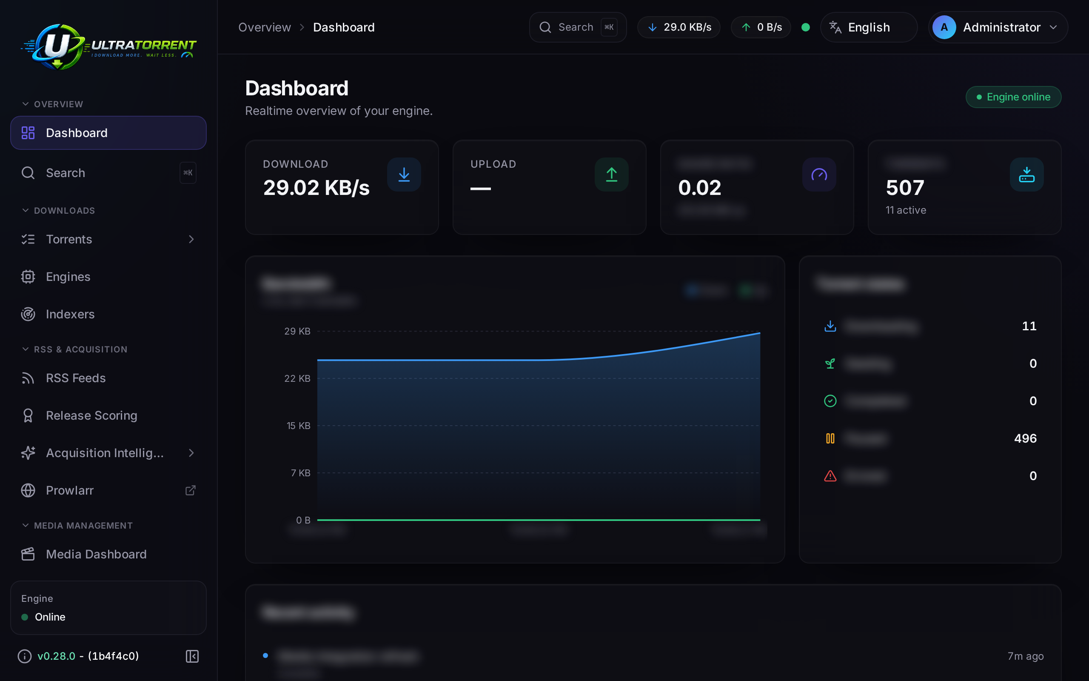The height and width of the screenshot is (681, 1089).
Task: Click the tray icon on the 507 card
Action: pos(1026,175)
